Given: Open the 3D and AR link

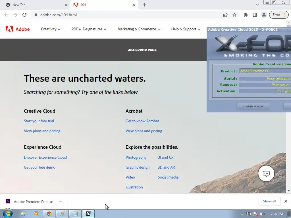Looking at the screenshot, I should coord(166,167).
